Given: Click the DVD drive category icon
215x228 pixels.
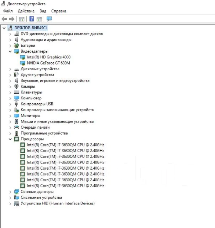Looking at the screenshot, I should 17,34.
